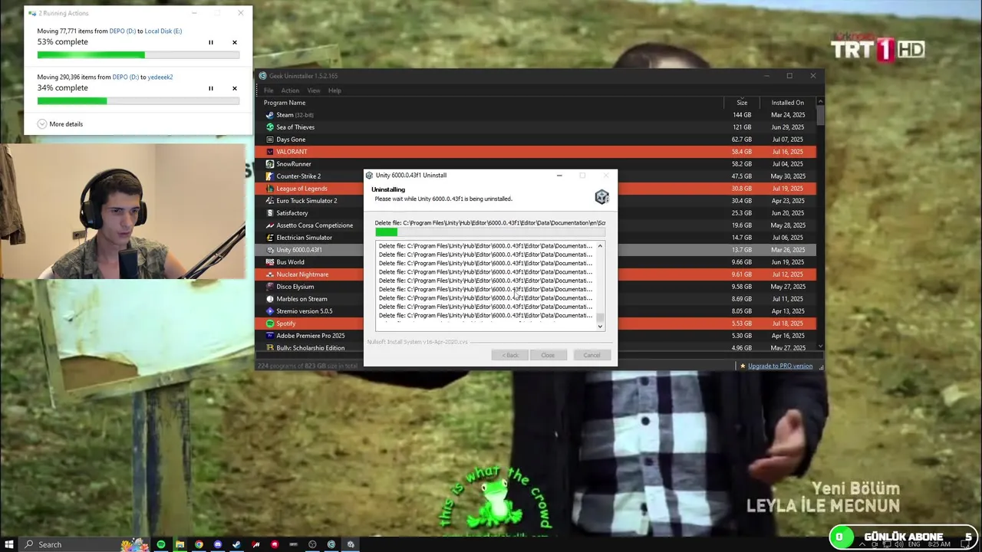
Task: Select the Euro Truck Simulator 2 icon
Action: click(x=269, y=201)
